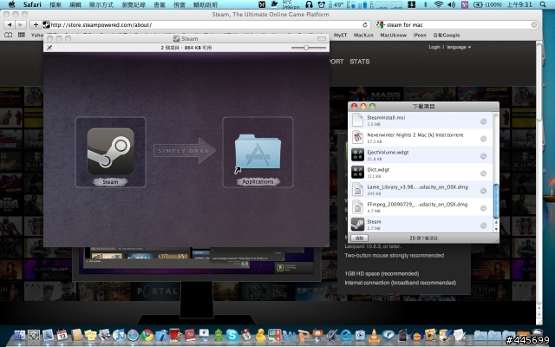Viewport: 555px width, 347px height.
Task: Open the 檔案 menu
Action: 55,4
